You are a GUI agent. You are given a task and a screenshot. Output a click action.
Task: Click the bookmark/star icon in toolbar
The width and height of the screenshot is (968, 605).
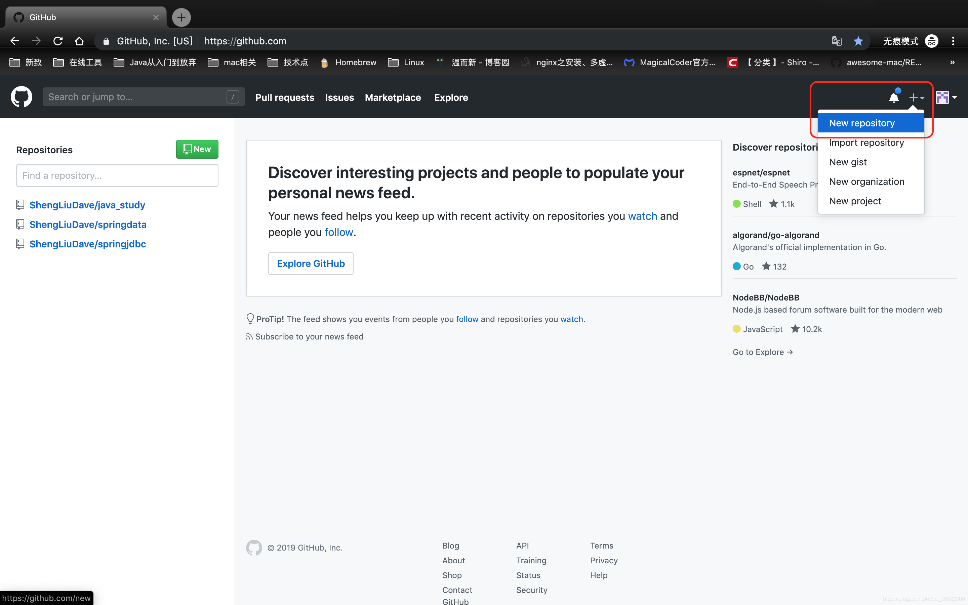[858, 40]
